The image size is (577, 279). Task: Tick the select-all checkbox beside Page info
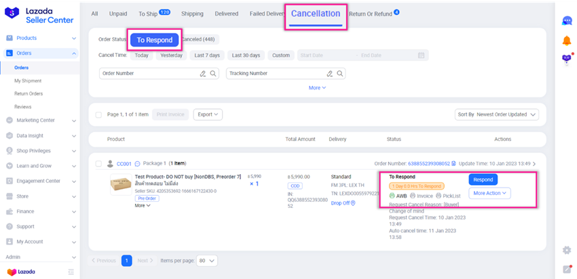tap(99, 114)
